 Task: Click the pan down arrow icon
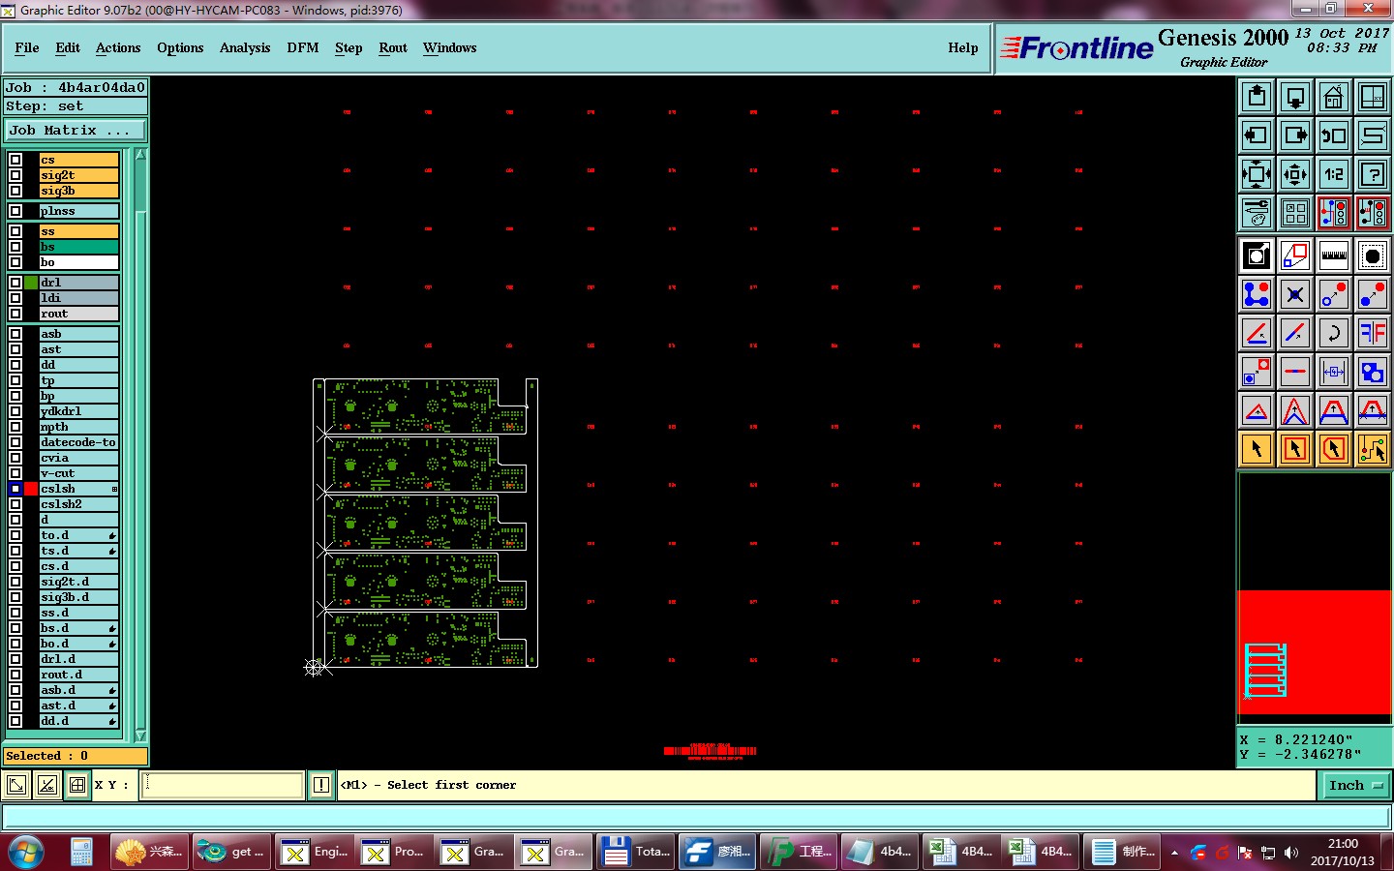1295,97
